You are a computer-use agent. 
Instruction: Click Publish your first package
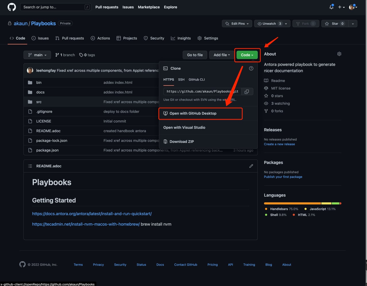pyautogui.click(x=283, y=177)
